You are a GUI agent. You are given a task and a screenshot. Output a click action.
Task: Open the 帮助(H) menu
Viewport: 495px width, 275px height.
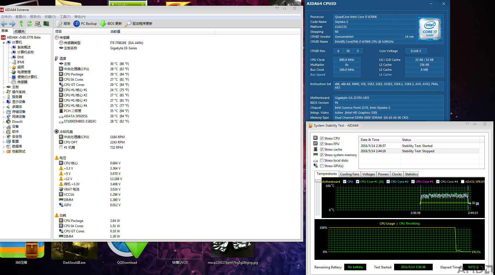[80, 17]
